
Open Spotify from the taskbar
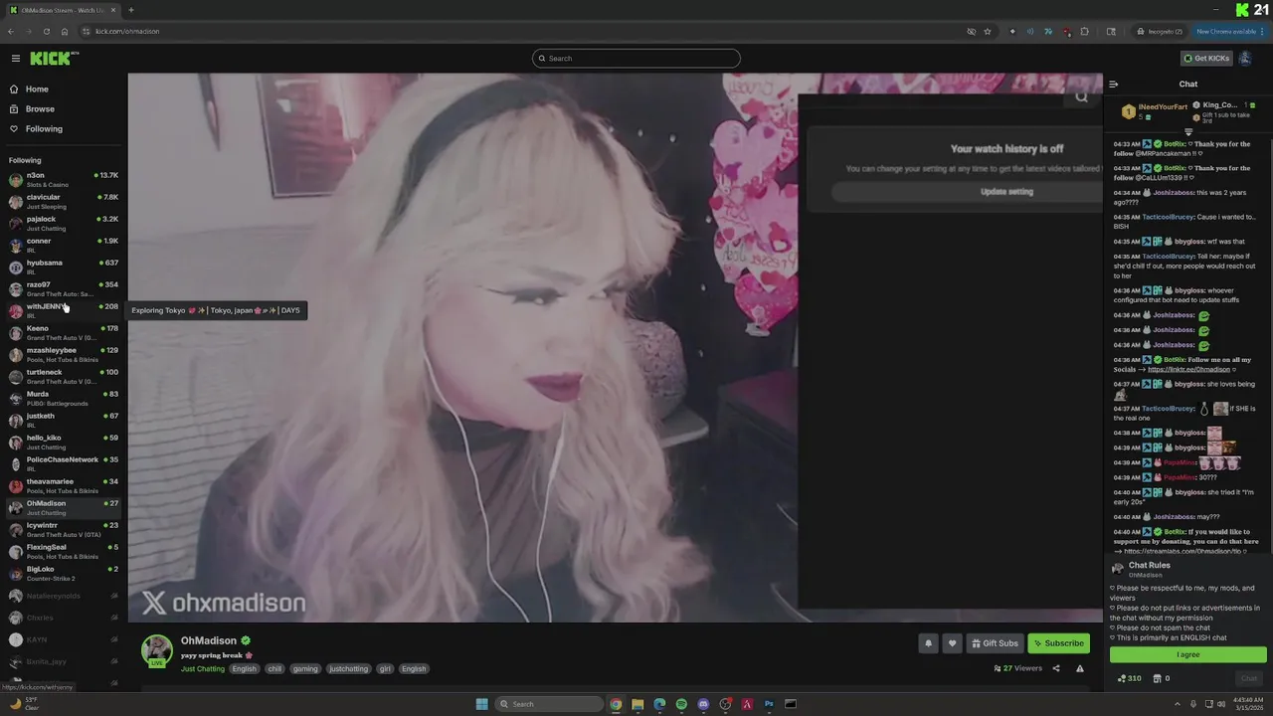pos(681,704)
